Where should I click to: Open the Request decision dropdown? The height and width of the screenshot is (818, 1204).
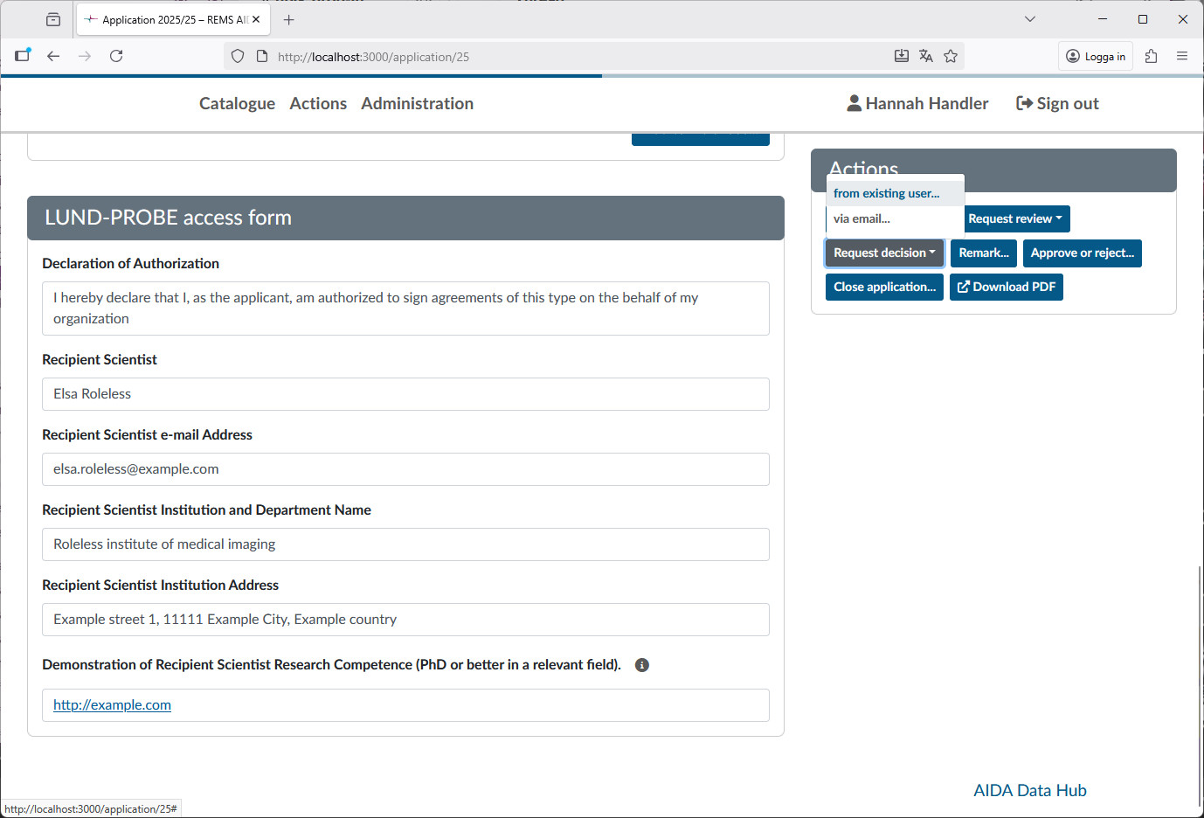point(884,253)
